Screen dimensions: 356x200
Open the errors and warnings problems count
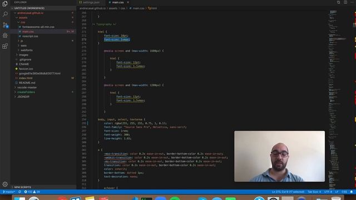32,192
